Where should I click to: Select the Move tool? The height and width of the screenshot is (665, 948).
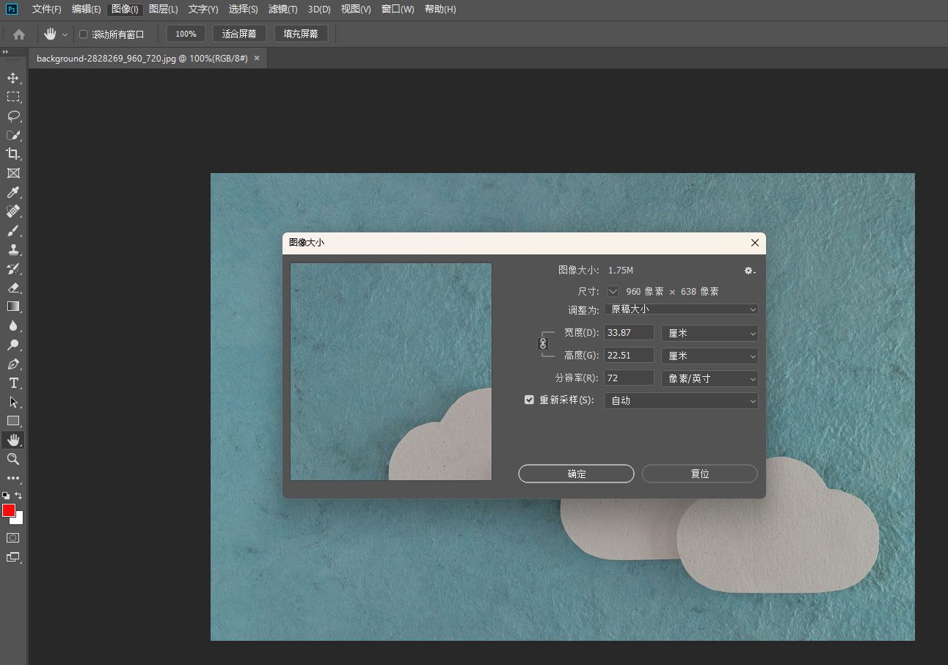13,78
